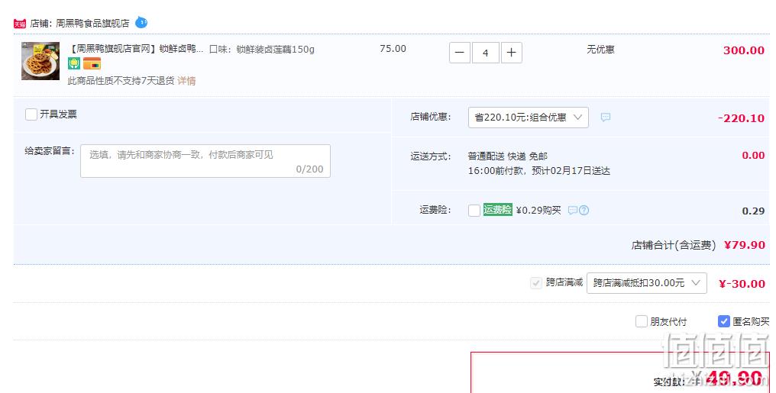
Task: Click the green service badge icon
Action: (x=74, y=63)
